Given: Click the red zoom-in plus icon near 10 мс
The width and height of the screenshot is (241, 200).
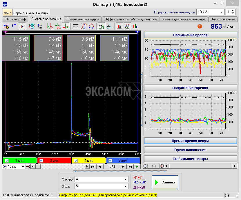Looking at the screenshot, I should tap(28, 167).
